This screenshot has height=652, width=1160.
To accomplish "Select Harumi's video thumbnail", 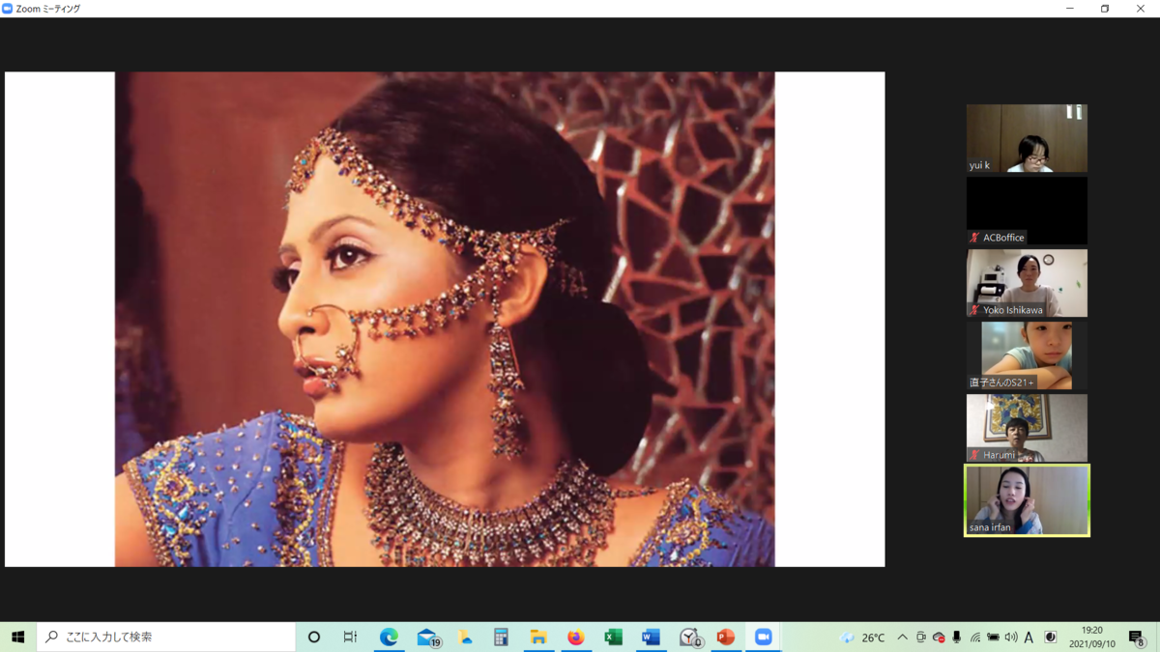I will tap(1027, 428).
